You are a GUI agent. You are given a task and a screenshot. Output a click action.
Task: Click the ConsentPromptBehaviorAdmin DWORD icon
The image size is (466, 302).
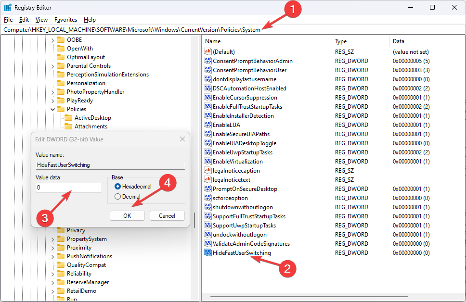[x=208, y=61]
